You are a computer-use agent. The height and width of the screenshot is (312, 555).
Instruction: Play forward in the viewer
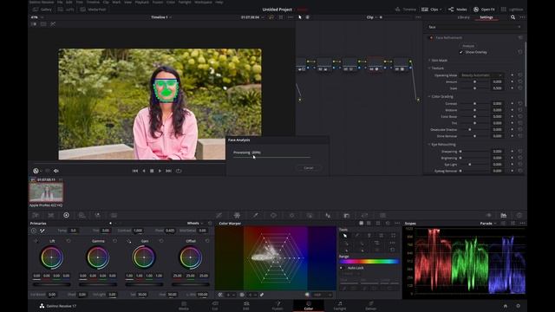(160, 171)
